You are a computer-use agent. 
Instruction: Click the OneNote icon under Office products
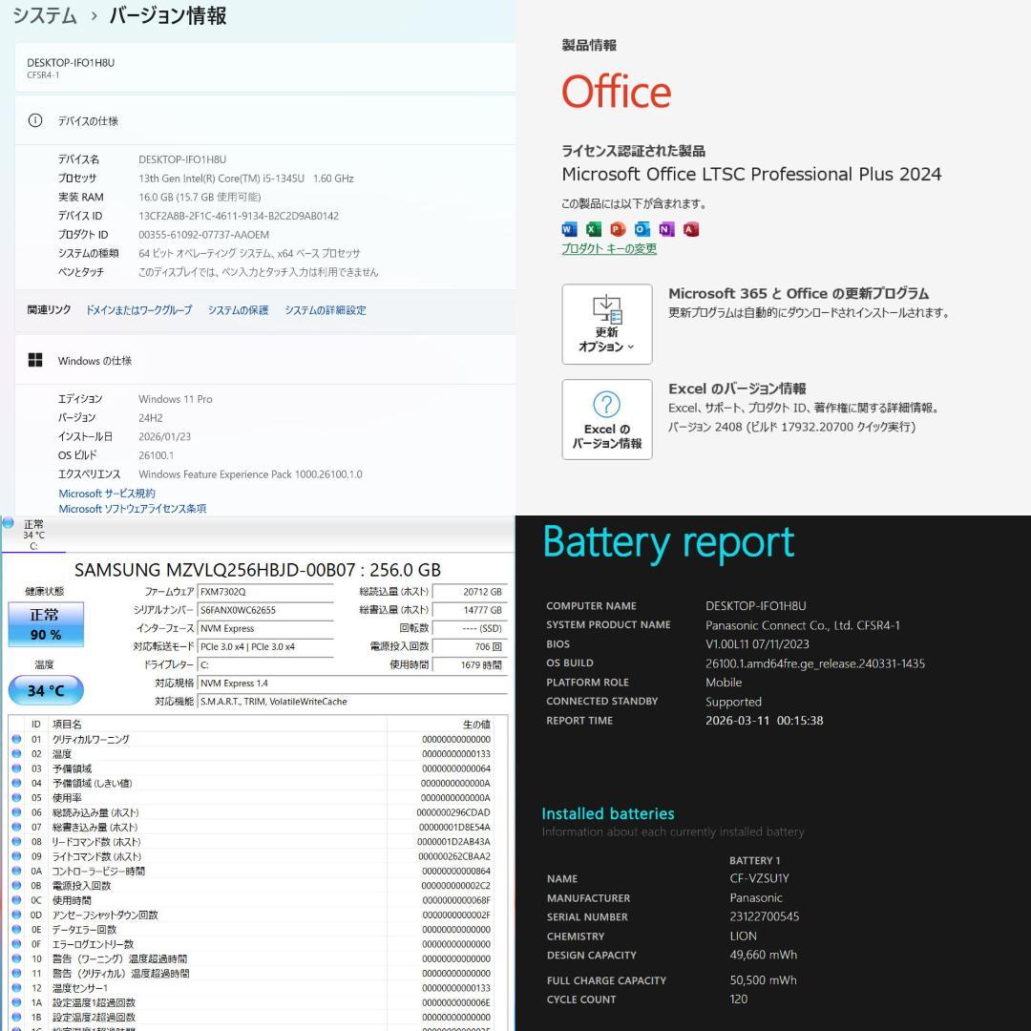666,229
